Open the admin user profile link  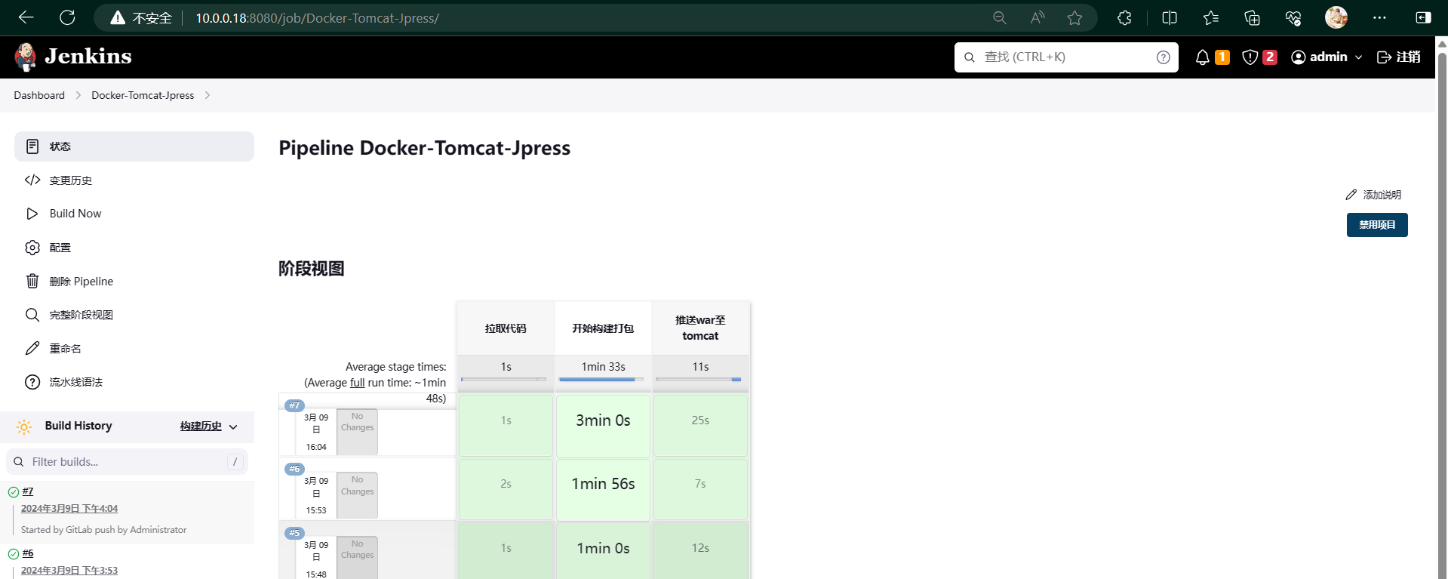pos(1320,57)
